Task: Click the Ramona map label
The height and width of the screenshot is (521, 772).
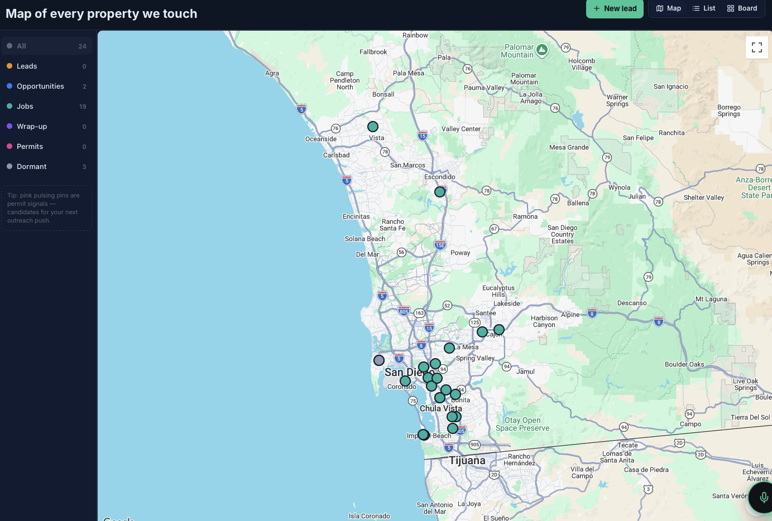Action: (x=525, y=216)
